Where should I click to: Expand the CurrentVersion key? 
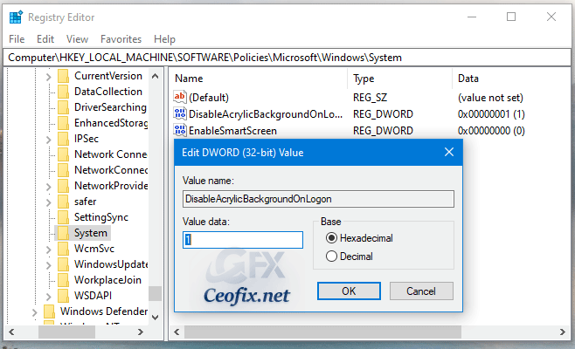pos(48,77)
